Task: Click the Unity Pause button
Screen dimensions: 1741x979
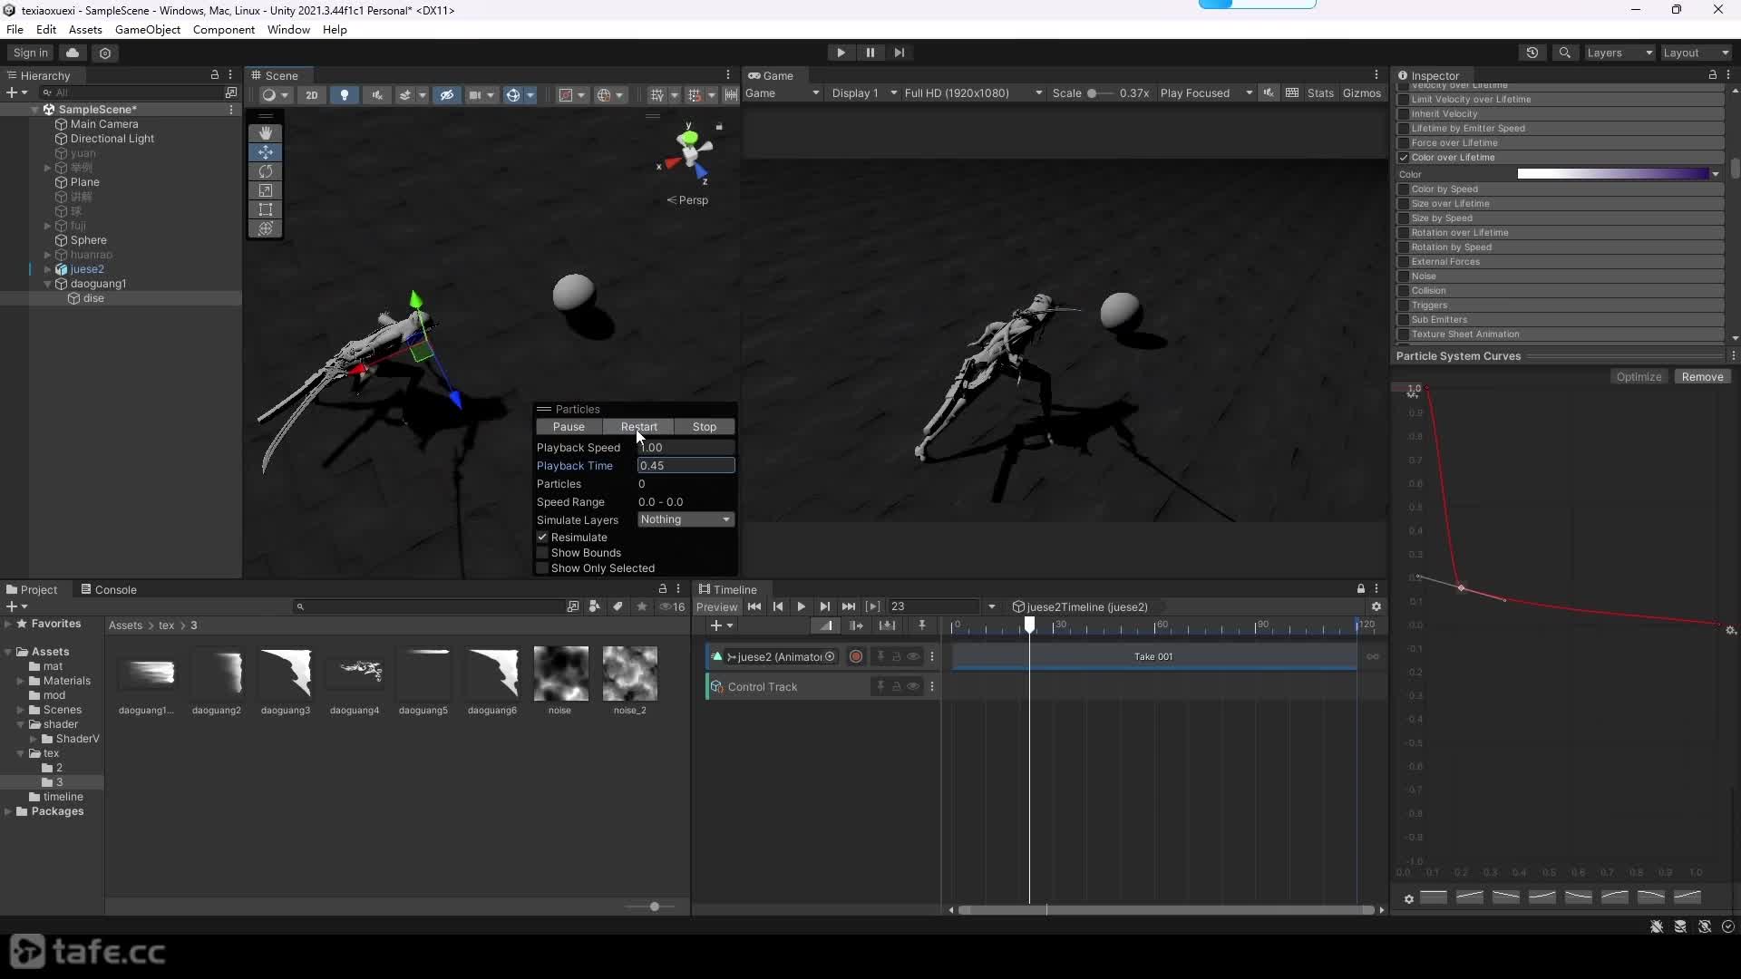Action: [x=870, y=53]
